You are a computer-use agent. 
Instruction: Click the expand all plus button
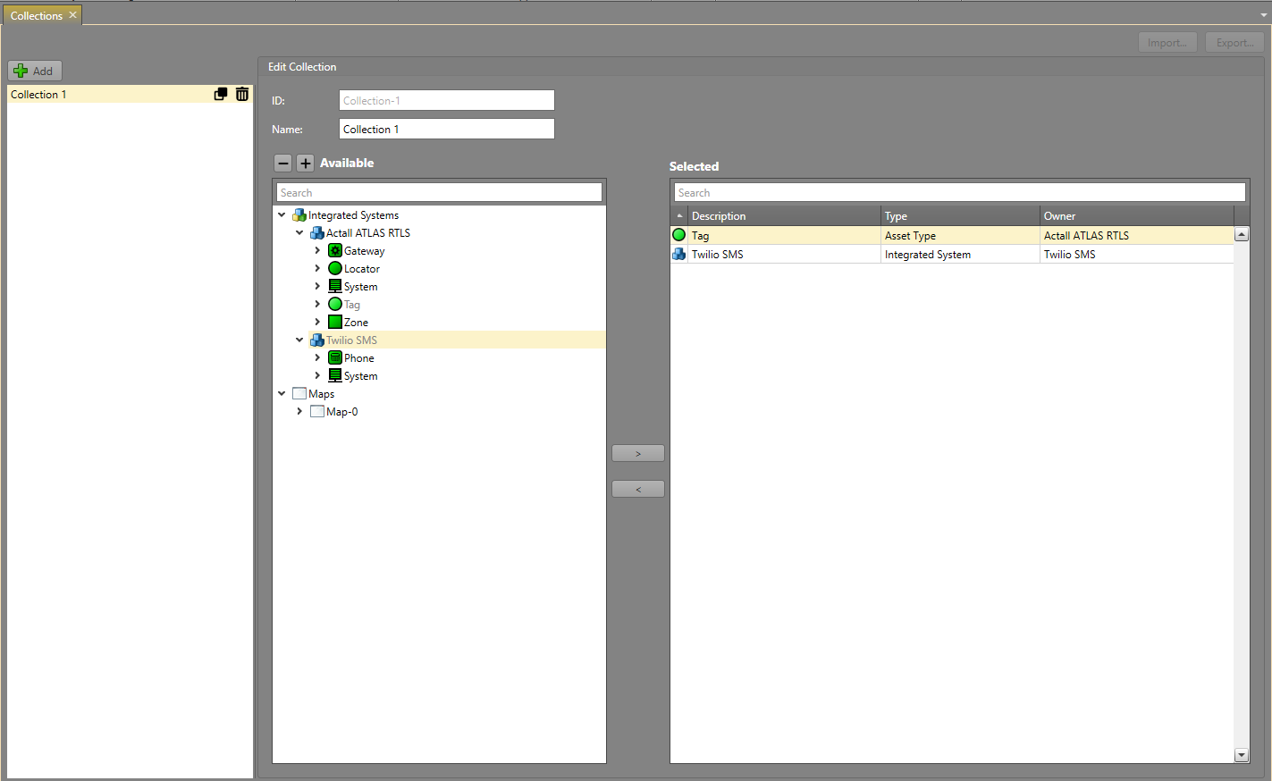tap(306, 163)
